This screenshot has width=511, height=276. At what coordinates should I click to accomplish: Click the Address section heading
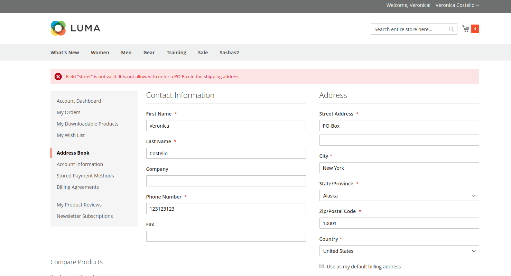pos(333,95)
